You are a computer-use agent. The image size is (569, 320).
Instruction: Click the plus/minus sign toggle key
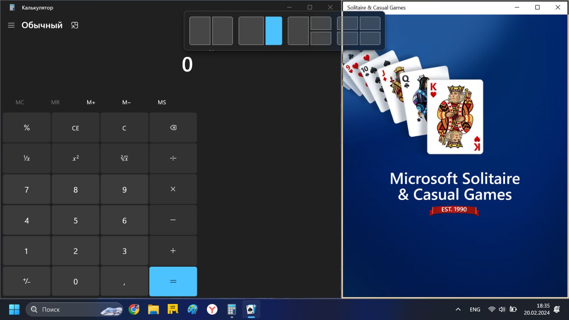[27, 281]
